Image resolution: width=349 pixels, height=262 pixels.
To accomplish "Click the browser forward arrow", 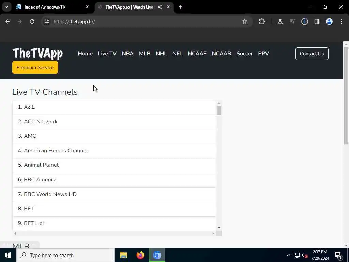I will tap(19, 21).
